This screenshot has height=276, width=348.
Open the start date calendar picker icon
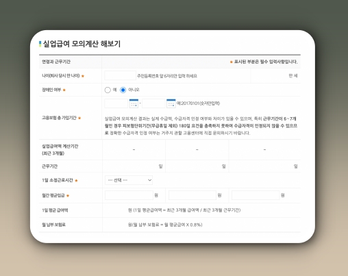(134, 103)
